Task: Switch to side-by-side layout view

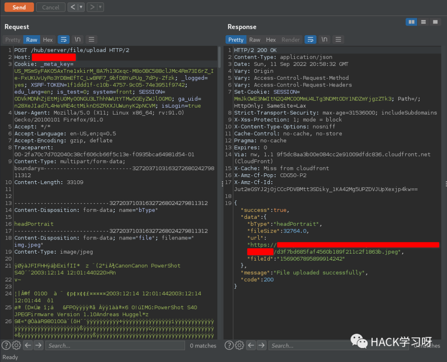Action: click(411, 22)
